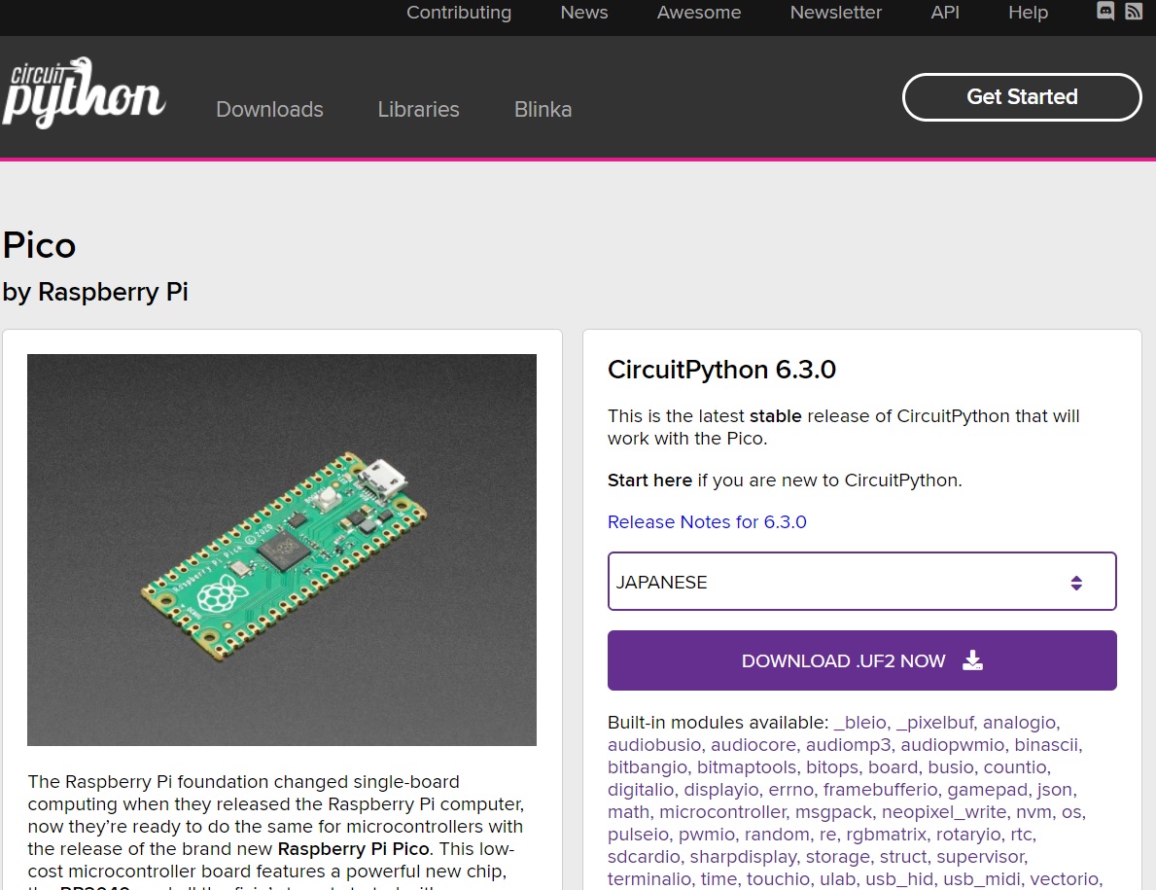Open the usb_midi module link

coord(981,879)
